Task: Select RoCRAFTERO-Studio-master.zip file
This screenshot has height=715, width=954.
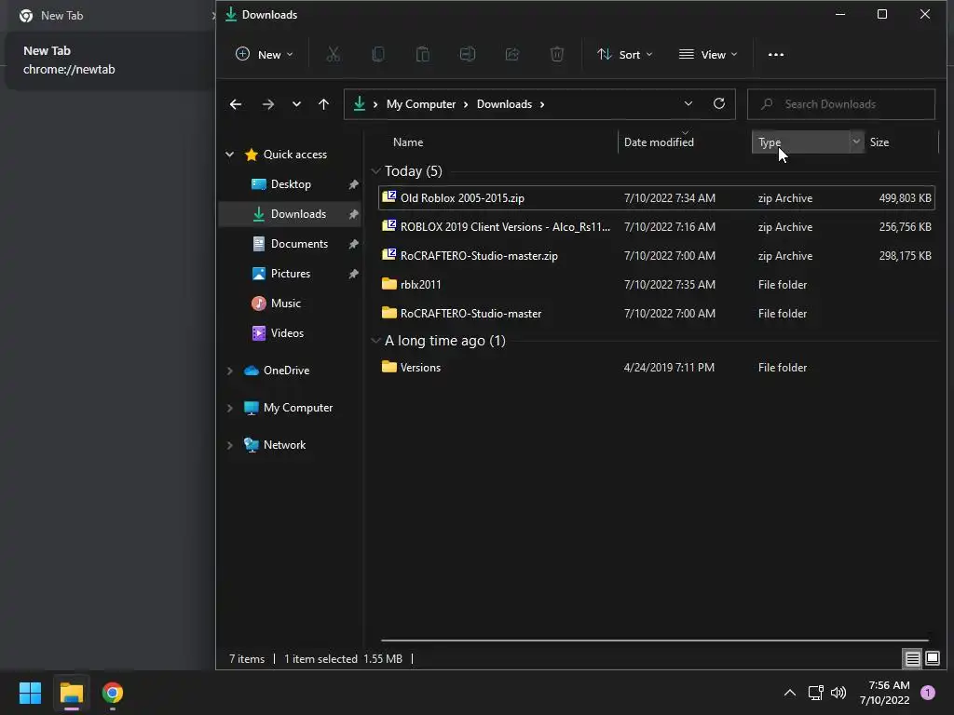Action: 657,256
